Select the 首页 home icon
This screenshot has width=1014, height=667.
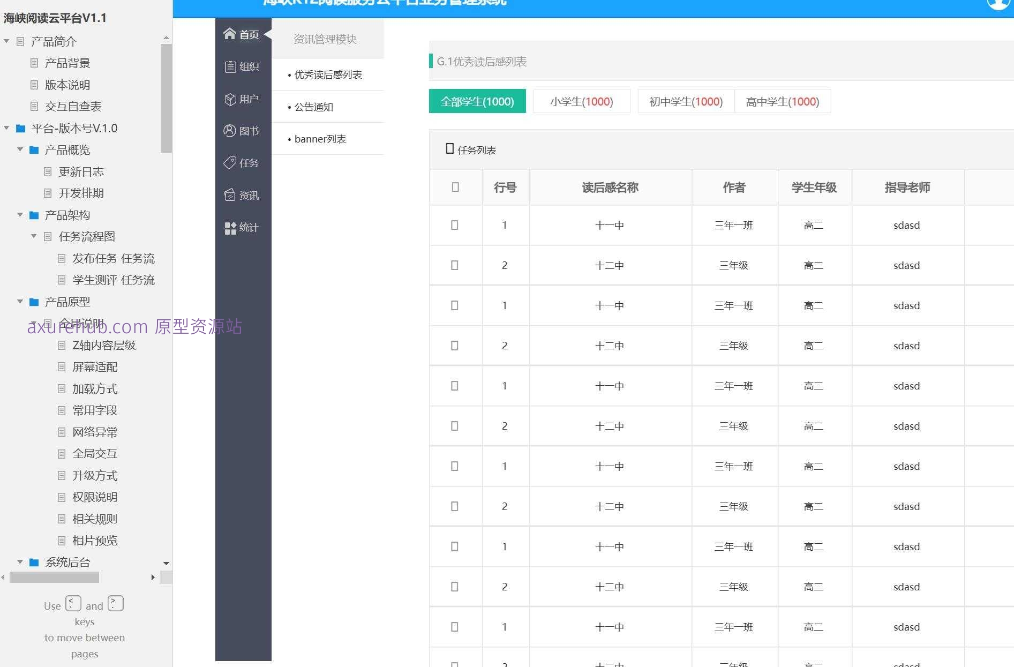click(230, 33)
